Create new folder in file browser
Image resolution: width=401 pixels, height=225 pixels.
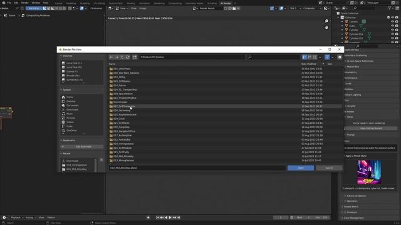click(135, 57)
